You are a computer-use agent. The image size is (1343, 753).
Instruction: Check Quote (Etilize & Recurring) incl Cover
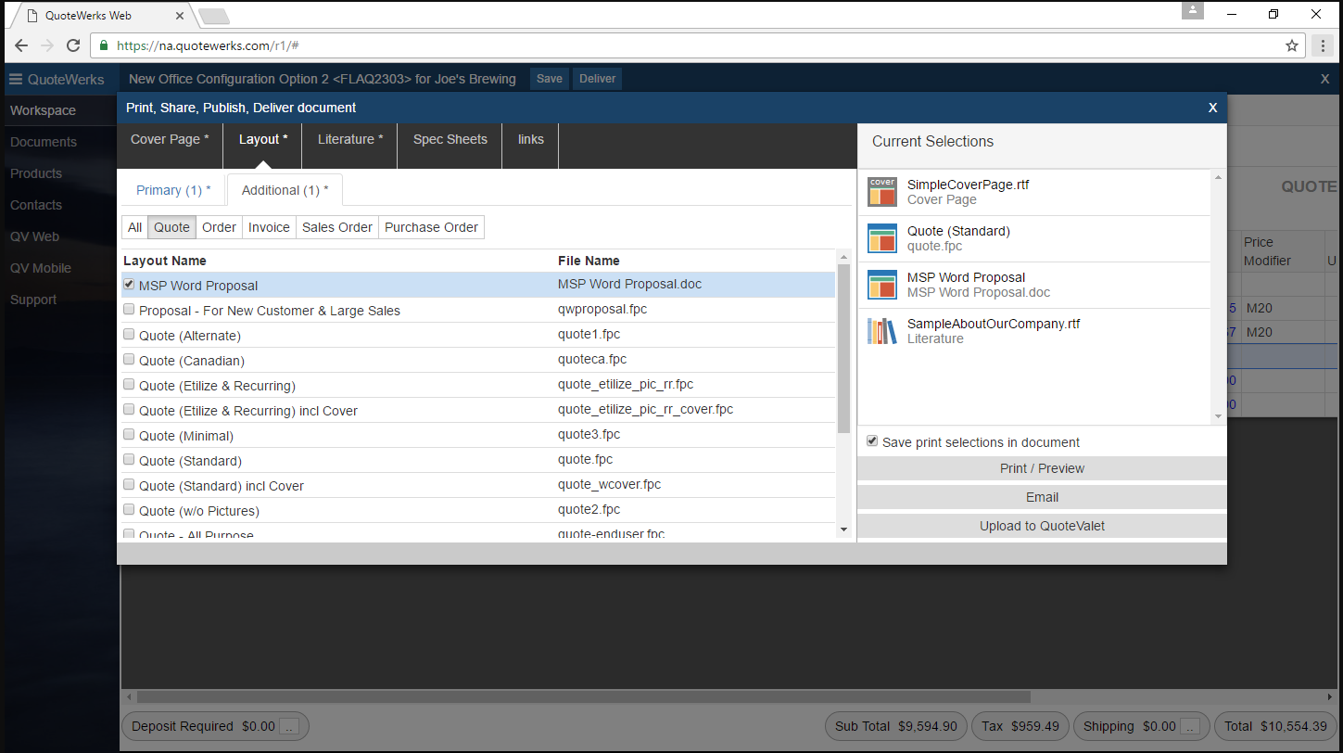click(129, 410)
